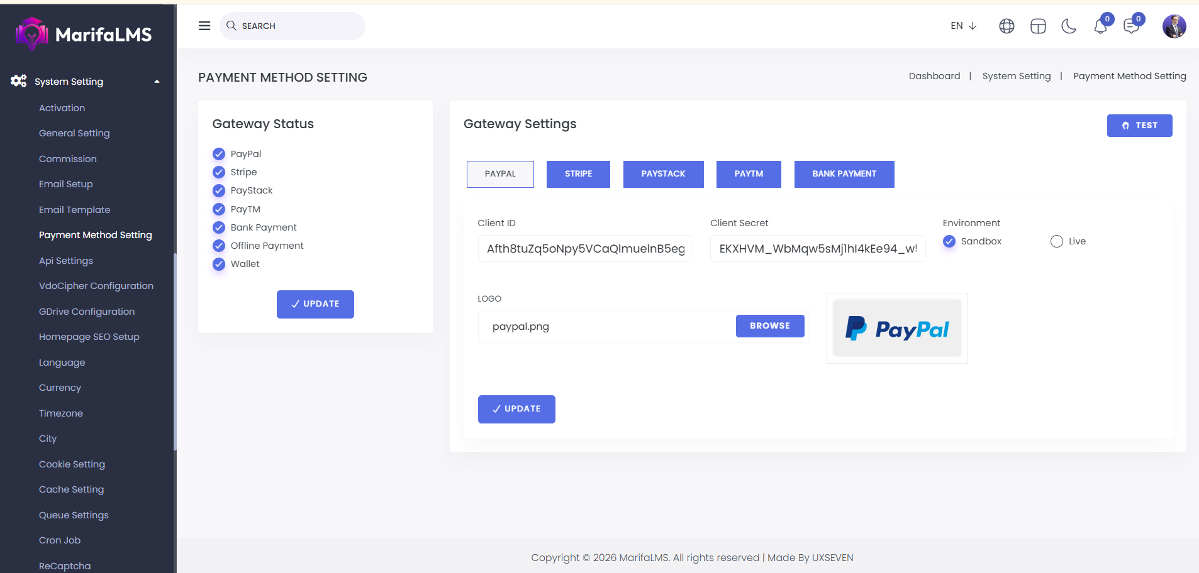Click BROWSE to choose logo file
The width and height of the screenshot is (1199, 573).
click(769, 326)
